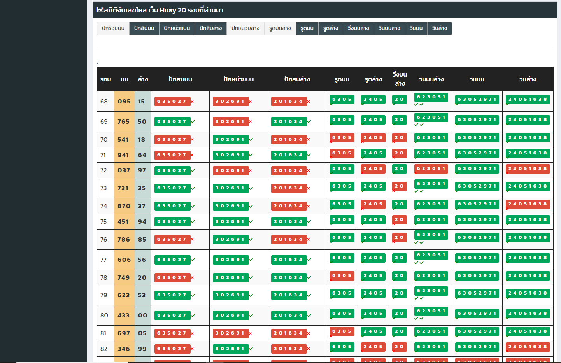Image resolution: width=561 pixels, height=363 pixels.
Task: Click top number 786 in round 76
Action: coord(124,239)
